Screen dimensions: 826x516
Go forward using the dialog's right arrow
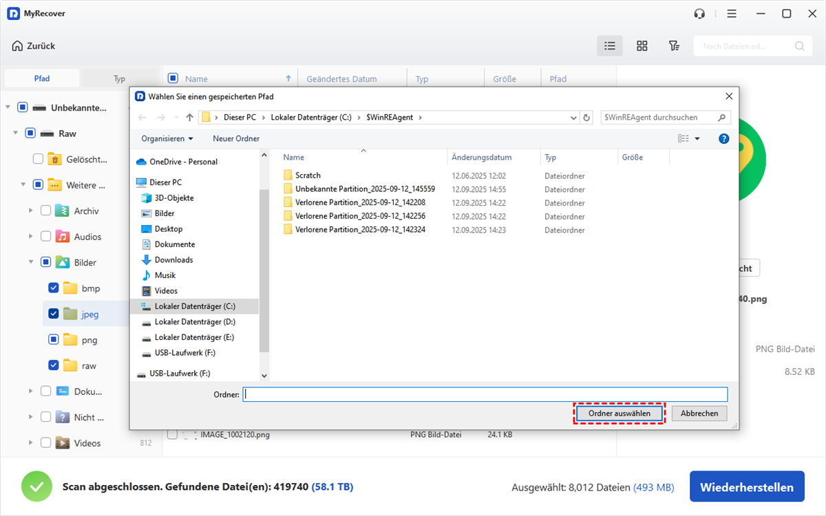[162, 118]
